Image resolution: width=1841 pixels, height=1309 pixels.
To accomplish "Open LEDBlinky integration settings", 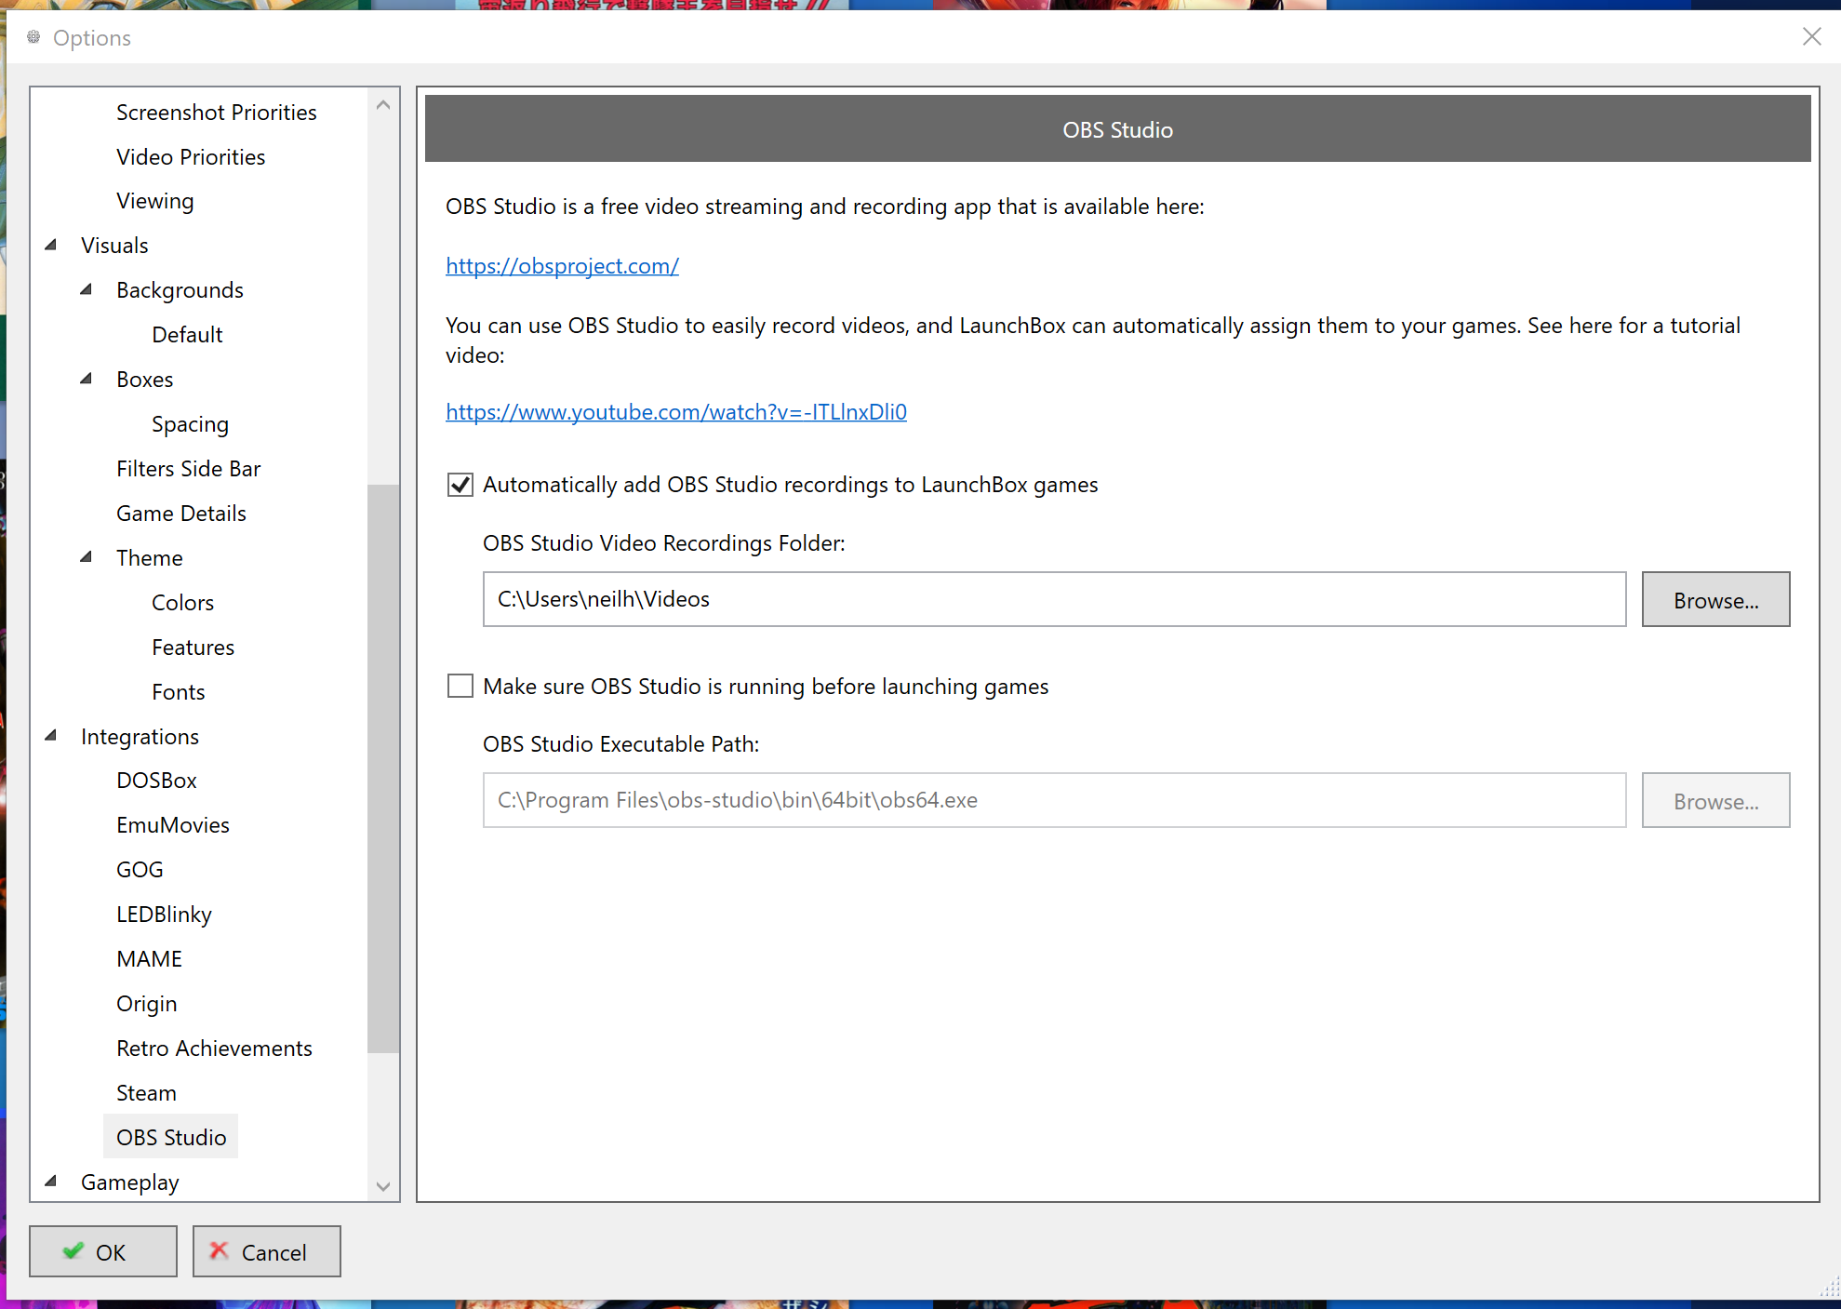I will [x=164, y=915].
